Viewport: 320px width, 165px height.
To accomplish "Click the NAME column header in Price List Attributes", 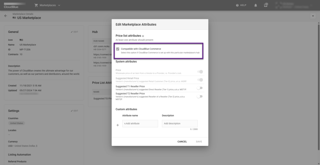I will tap(96, 92).
